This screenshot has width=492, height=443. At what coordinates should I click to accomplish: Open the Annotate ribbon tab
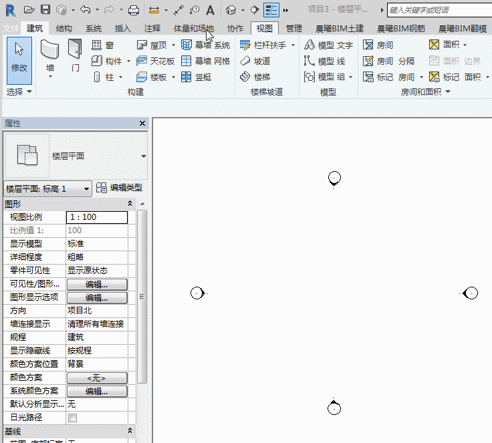[x=152, y=29]
